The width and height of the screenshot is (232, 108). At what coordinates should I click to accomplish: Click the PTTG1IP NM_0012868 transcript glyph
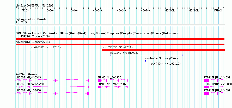point(214,87)
